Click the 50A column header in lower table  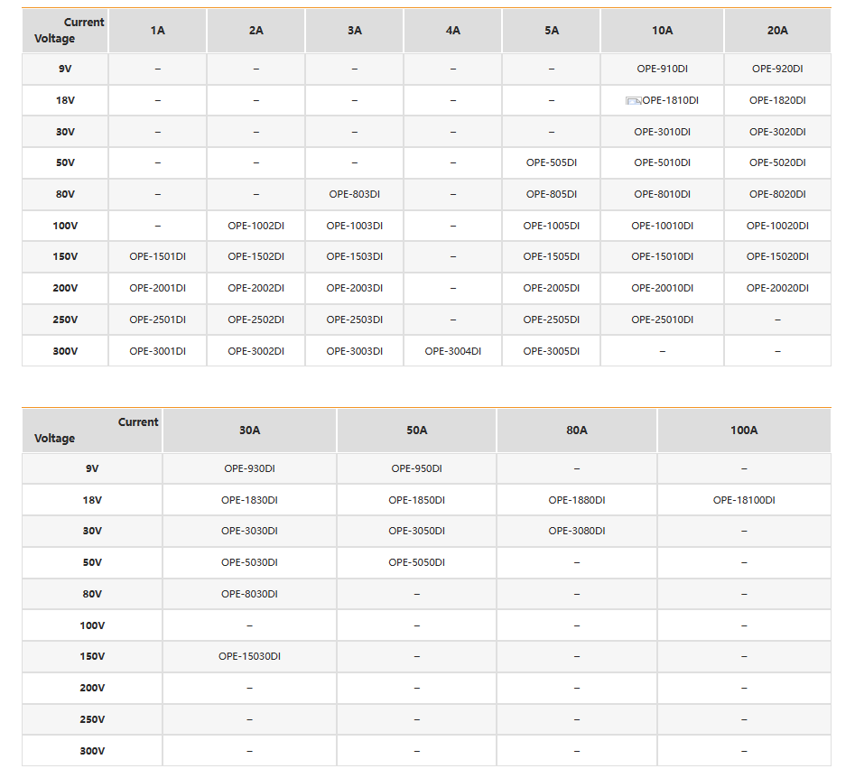point(416,431)
